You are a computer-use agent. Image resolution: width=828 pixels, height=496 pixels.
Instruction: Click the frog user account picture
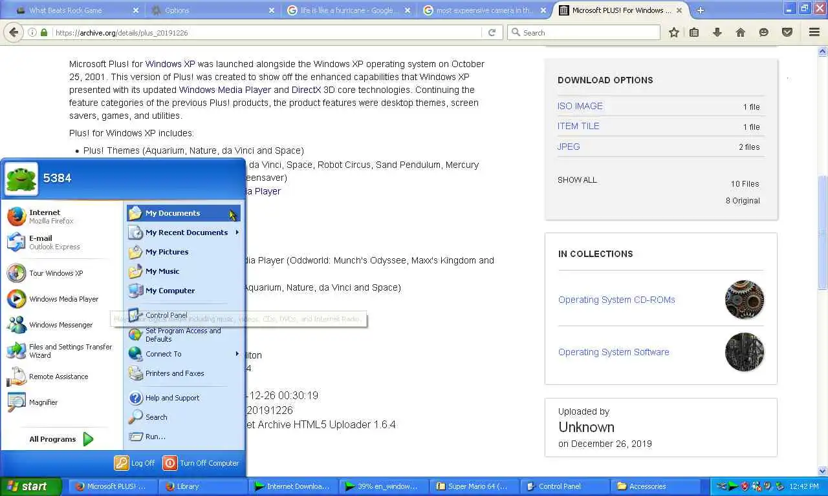[21, 178]
